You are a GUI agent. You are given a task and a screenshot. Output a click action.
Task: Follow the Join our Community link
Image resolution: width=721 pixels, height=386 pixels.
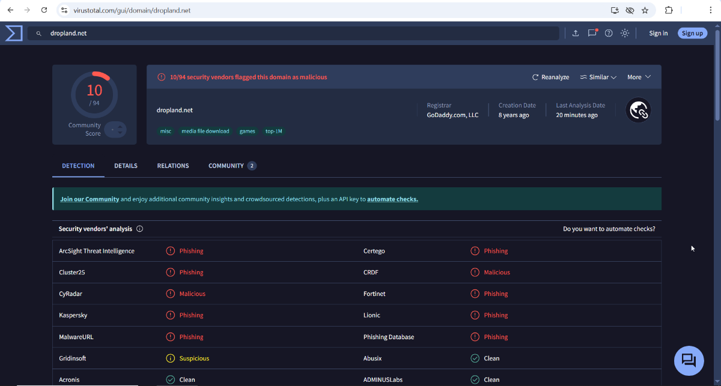pos(90,199)
